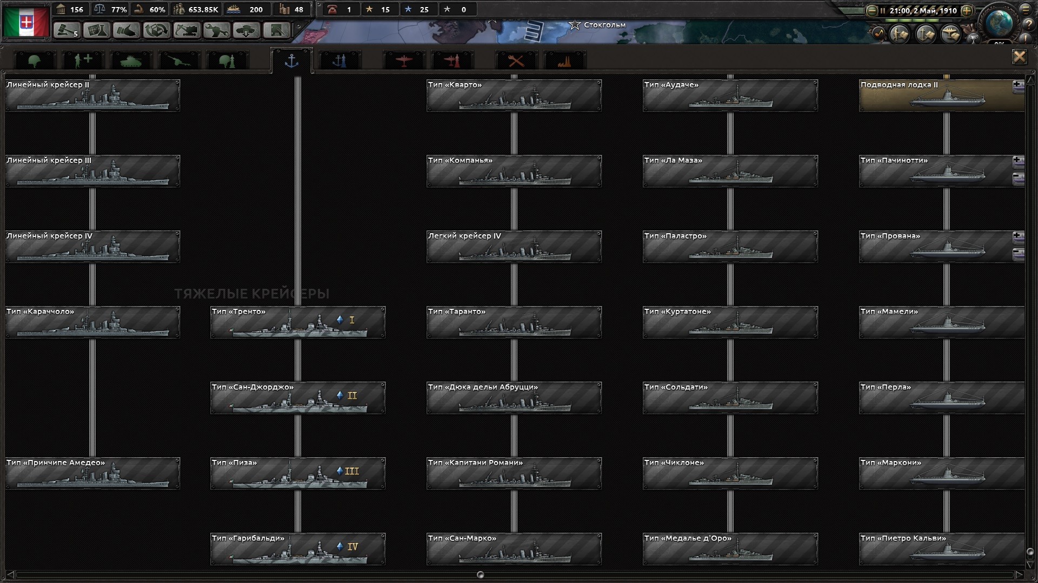
Task: Click the Italian flag emblem
Action: click(26, 22)
